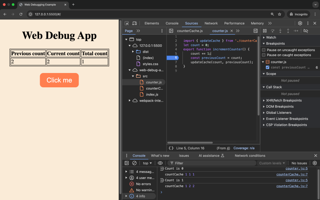Toggle the navigator sidebar icon

point(171,31)
